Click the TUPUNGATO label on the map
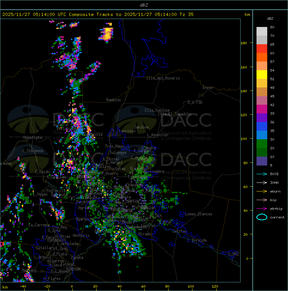288x291 pixels. [56, 240]
